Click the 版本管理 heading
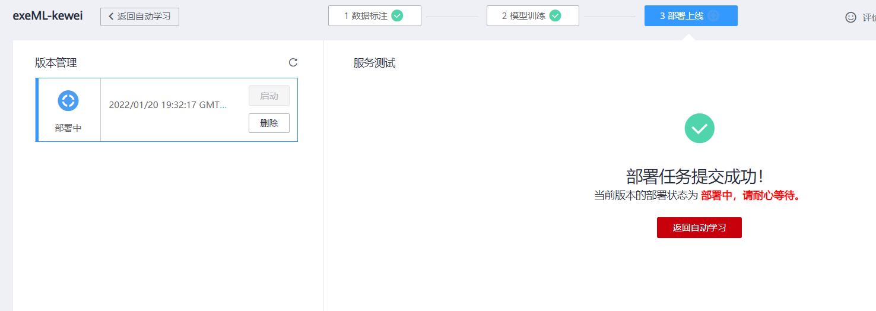876x311 pixels. pyautogui.click(x=56, y=63)
